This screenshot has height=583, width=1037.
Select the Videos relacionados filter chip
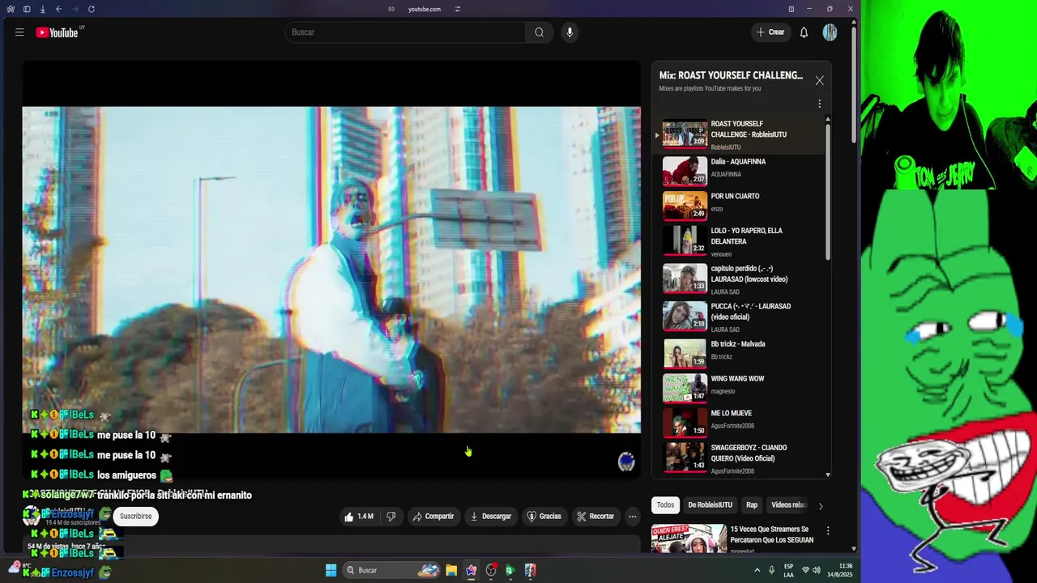pyautogui.click(x=788, y=505)
